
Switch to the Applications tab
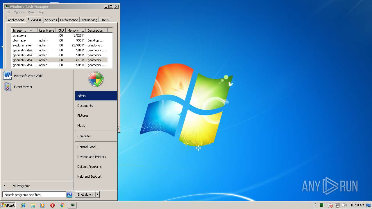[x=16, y=20]
